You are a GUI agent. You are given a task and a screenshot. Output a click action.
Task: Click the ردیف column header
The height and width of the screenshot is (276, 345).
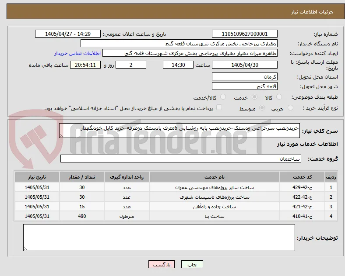(331, 177)
